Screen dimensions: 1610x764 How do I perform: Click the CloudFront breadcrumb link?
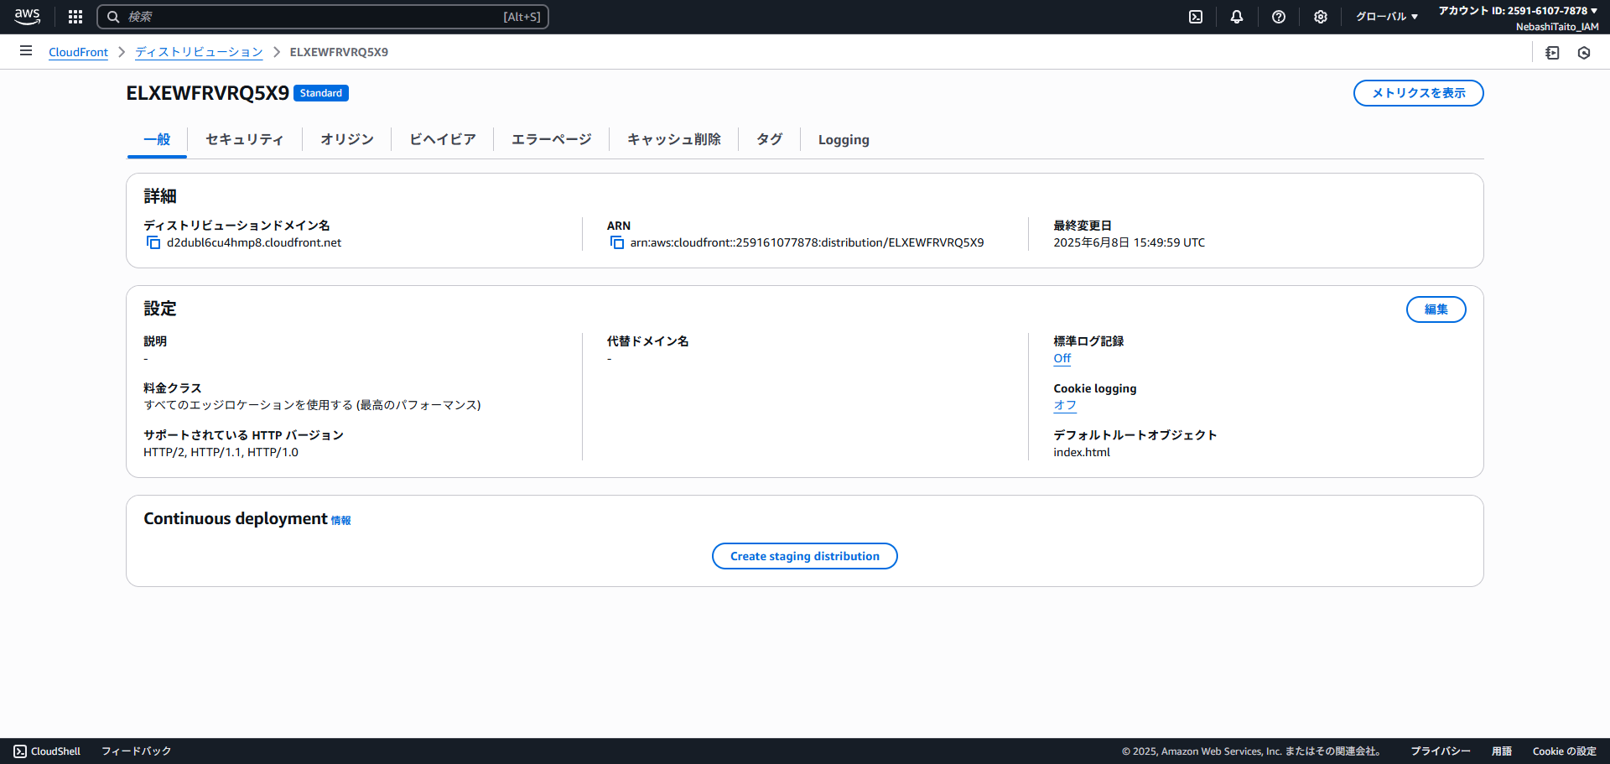coord(78,52)
